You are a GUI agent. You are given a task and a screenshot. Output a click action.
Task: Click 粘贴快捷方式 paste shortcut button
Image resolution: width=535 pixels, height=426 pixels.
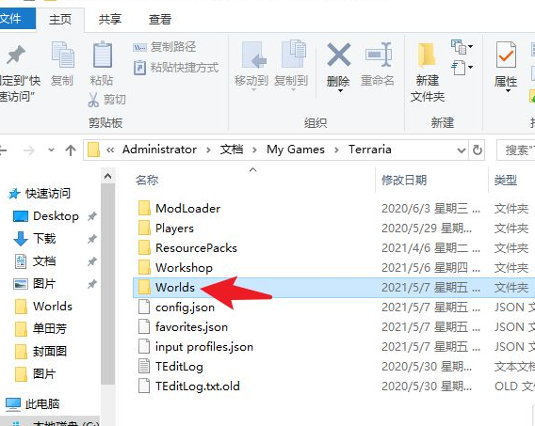coord(176,68)
